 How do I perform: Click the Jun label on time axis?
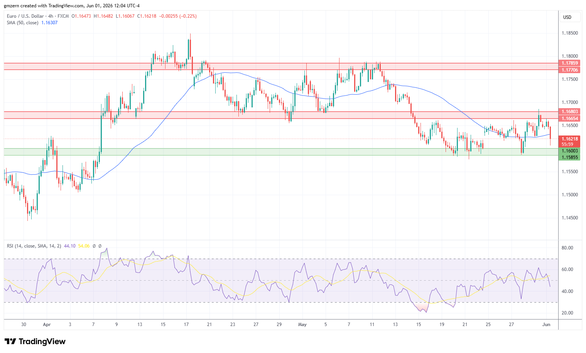(546, 325)
